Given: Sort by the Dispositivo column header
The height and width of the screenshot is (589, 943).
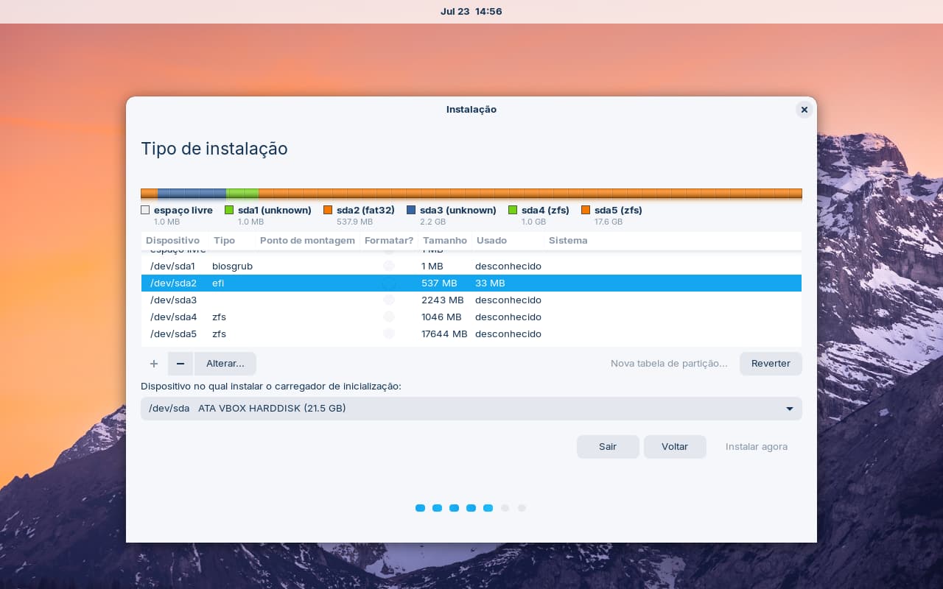Looking at the screenshot, I should click(x=172, y=241).
